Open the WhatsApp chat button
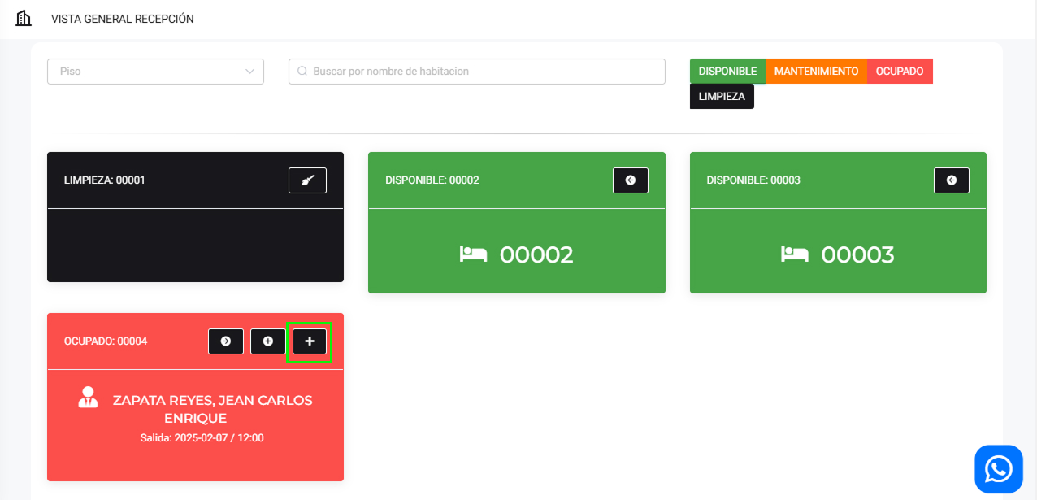Viewport: 1037px width, 500px height. point(998,469)
